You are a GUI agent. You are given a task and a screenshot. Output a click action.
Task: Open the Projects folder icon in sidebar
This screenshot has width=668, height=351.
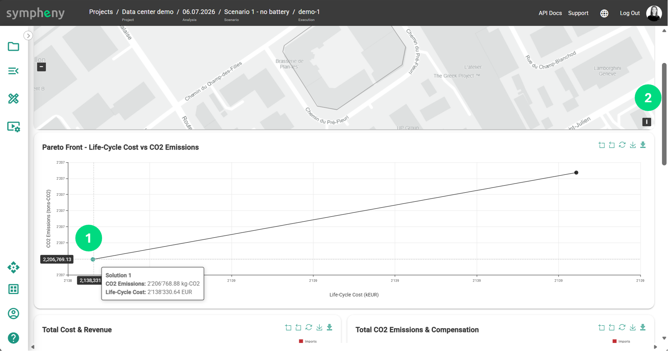pyautogui.click(x=13, y=47)
